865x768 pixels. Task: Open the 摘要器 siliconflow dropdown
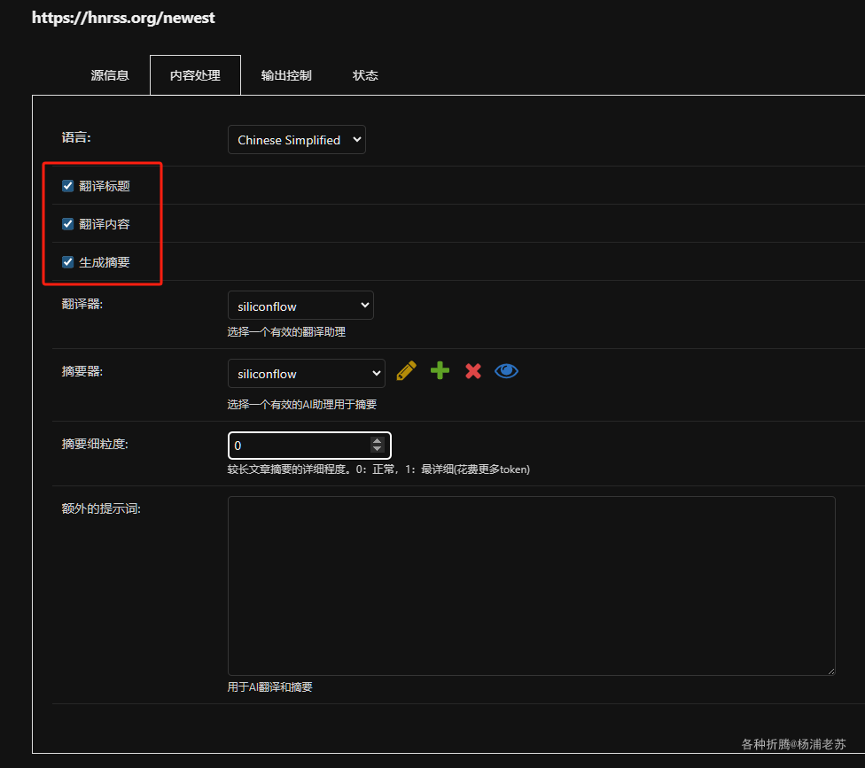click(306, 373)
